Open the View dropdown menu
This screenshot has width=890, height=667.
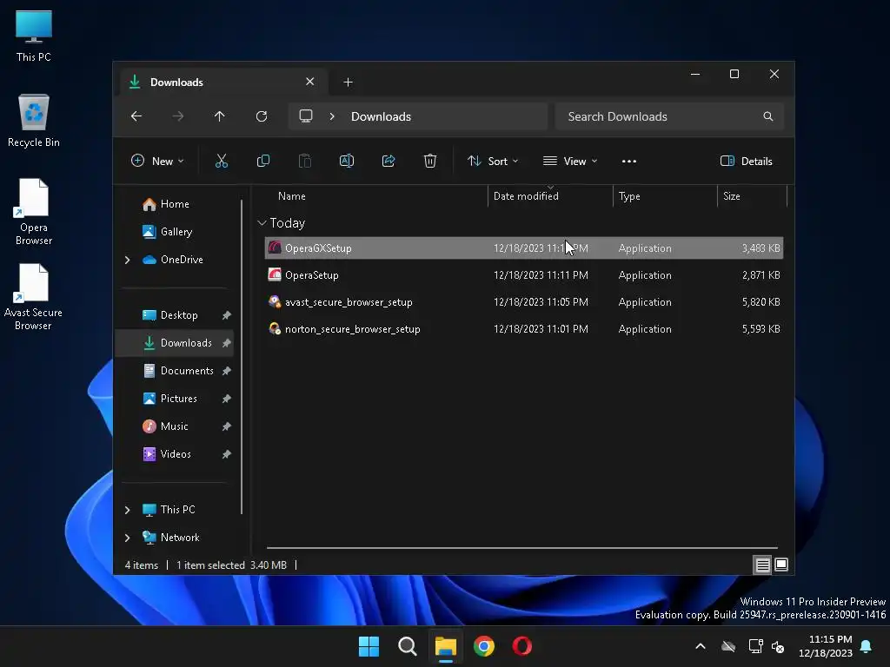[570, 161]
